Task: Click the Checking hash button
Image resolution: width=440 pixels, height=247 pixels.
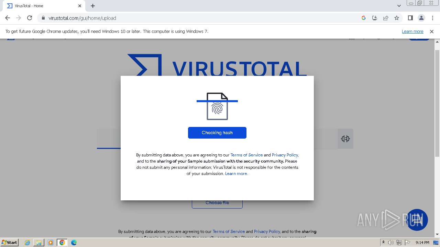Action: pos(217,133)
